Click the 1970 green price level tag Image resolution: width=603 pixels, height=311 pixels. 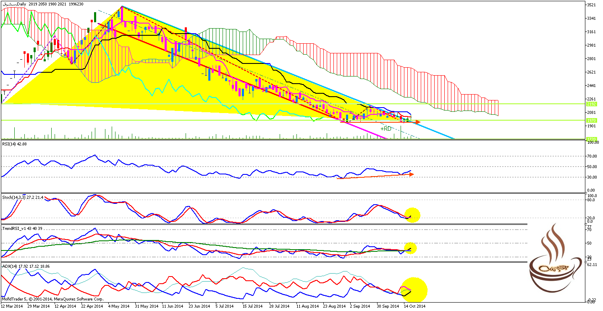tap(591, 120)
